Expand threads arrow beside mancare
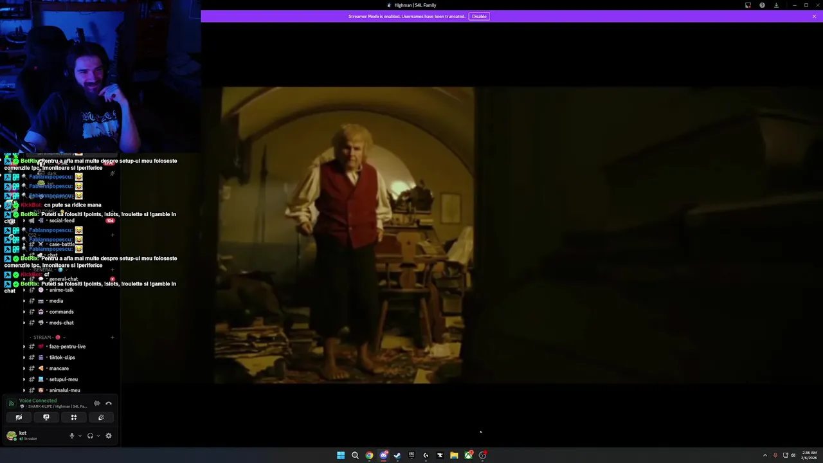 coord(24,368)
